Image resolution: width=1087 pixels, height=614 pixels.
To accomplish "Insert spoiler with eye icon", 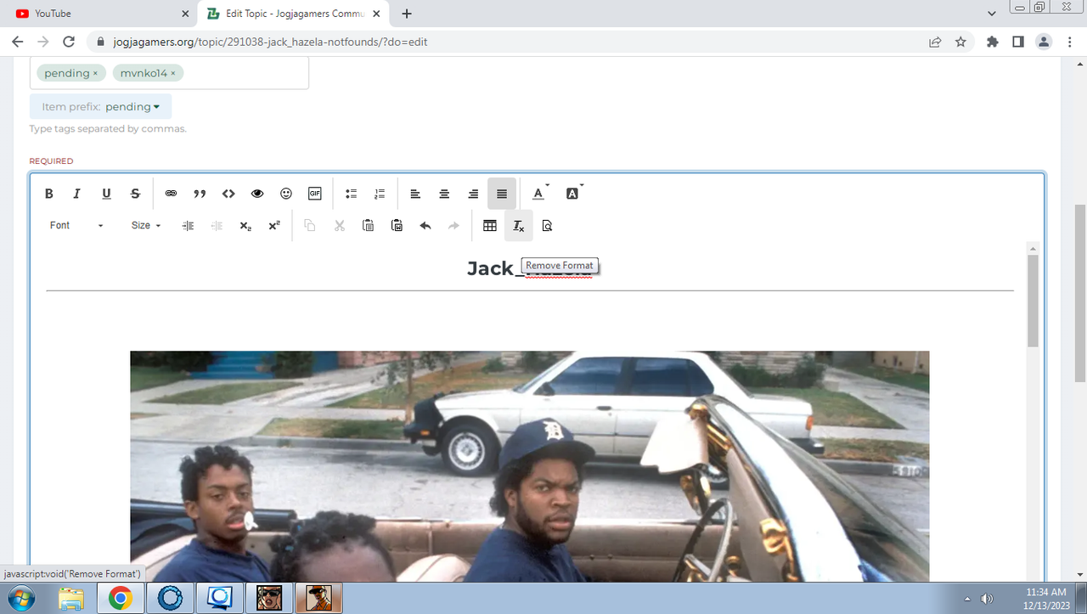I will [257, 194].
